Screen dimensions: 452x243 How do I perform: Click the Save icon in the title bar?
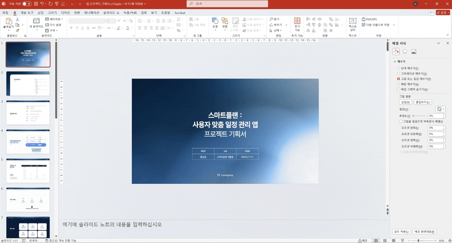pyautogui.click(x=36, y=4)
